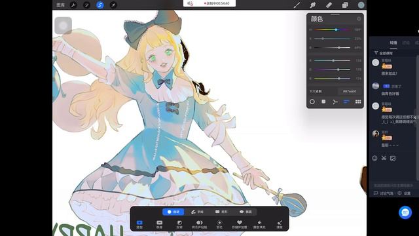
Task: Open the Actions wrench menu
Action: point(73,5)
